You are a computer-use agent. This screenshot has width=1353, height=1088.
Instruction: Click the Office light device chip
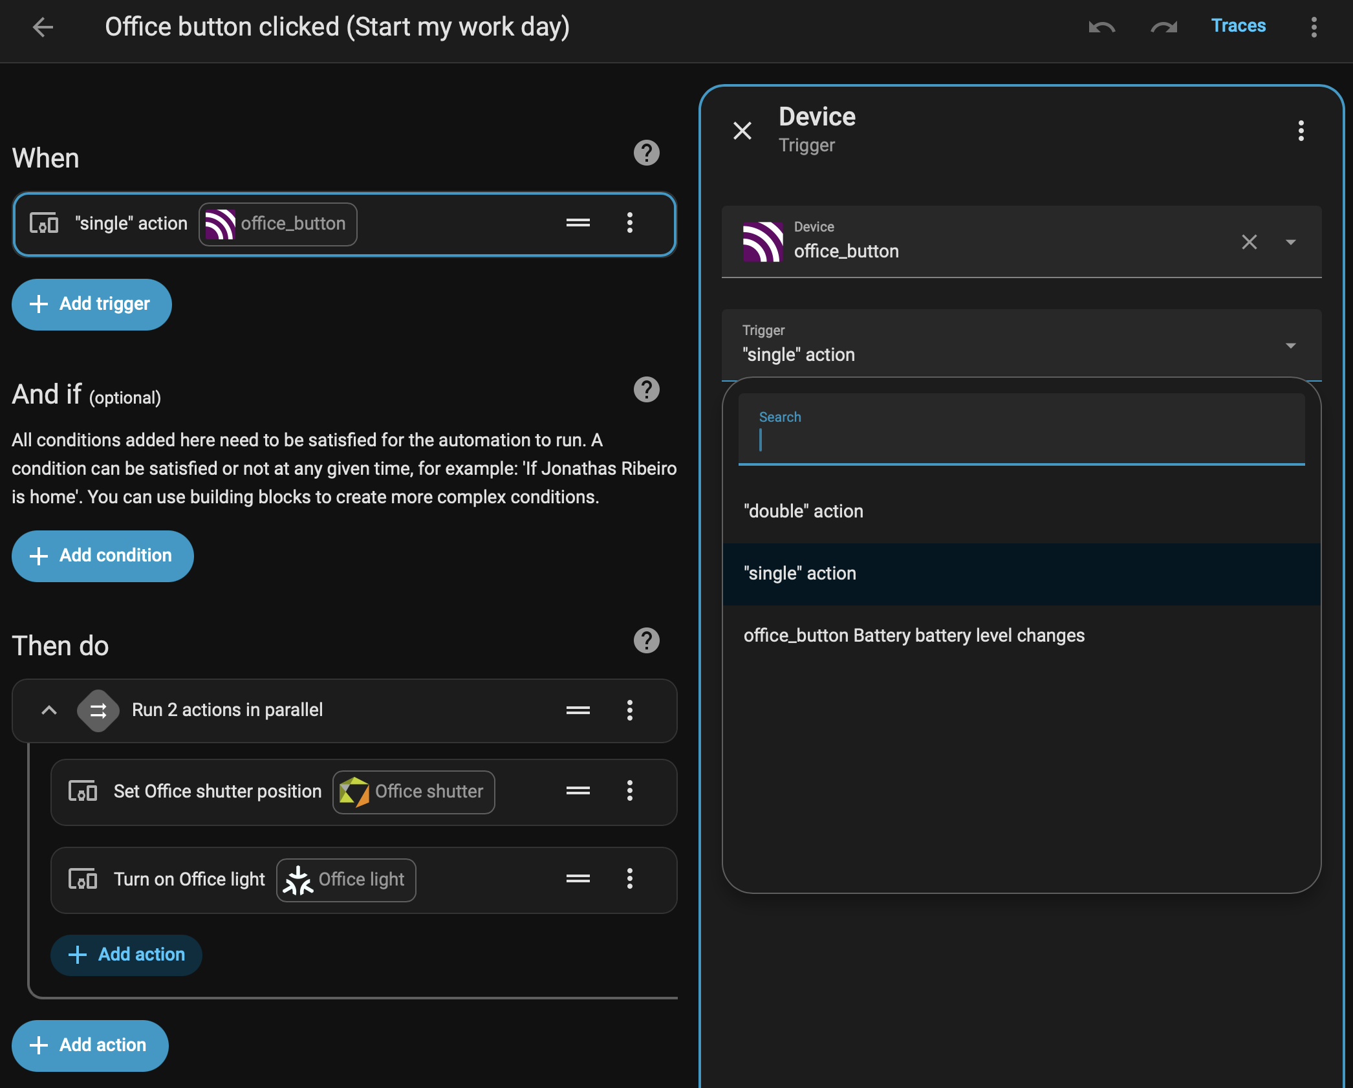[x=346, y=880]
